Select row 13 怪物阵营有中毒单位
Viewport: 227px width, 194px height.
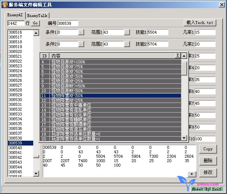coord(111,105)
